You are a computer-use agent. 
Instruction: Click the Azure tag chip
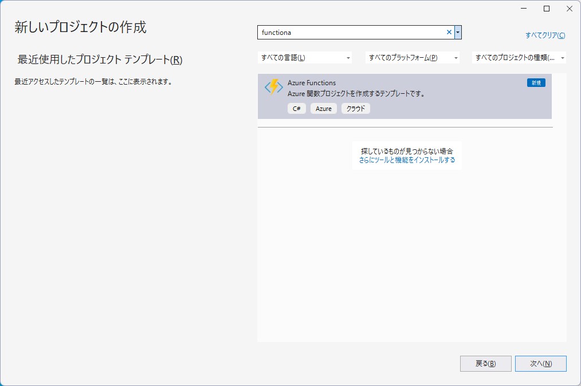point(324,108)
